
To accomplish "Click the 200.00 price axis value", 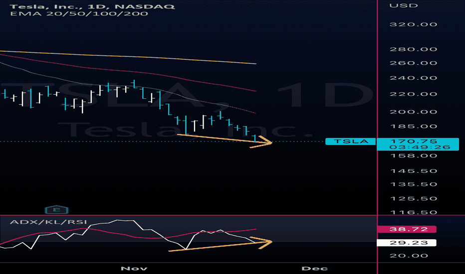I will (414, 112).
